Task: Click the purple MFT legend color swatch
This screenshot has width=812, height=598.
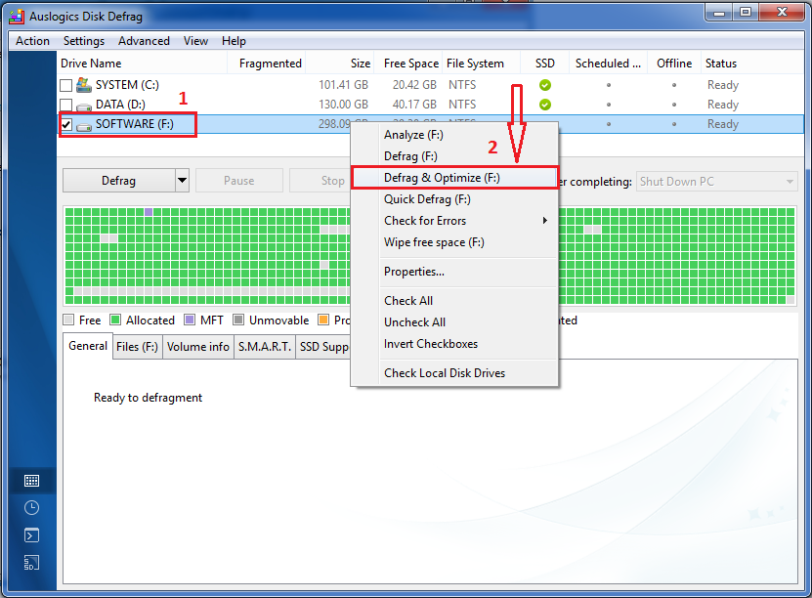Action: click(x=190, y=320)
